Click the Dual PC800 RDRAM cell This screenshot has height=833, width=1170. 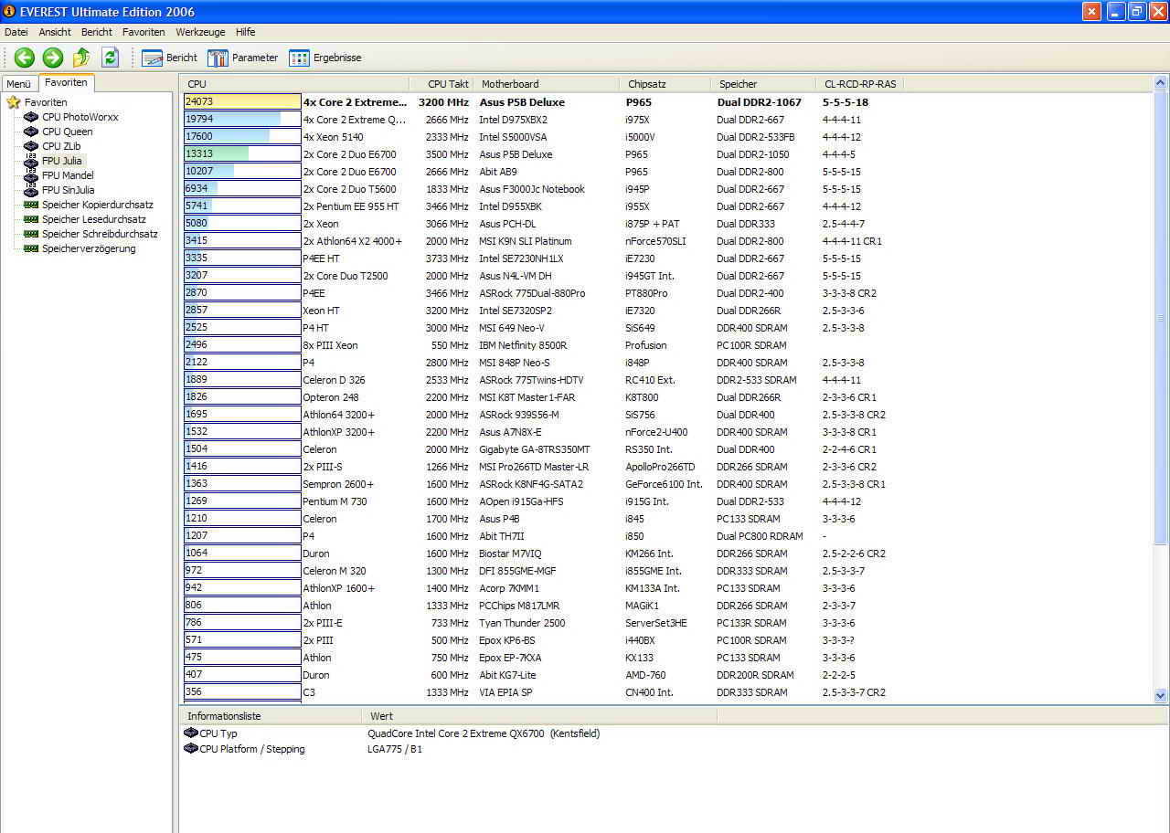pos(760,536)
